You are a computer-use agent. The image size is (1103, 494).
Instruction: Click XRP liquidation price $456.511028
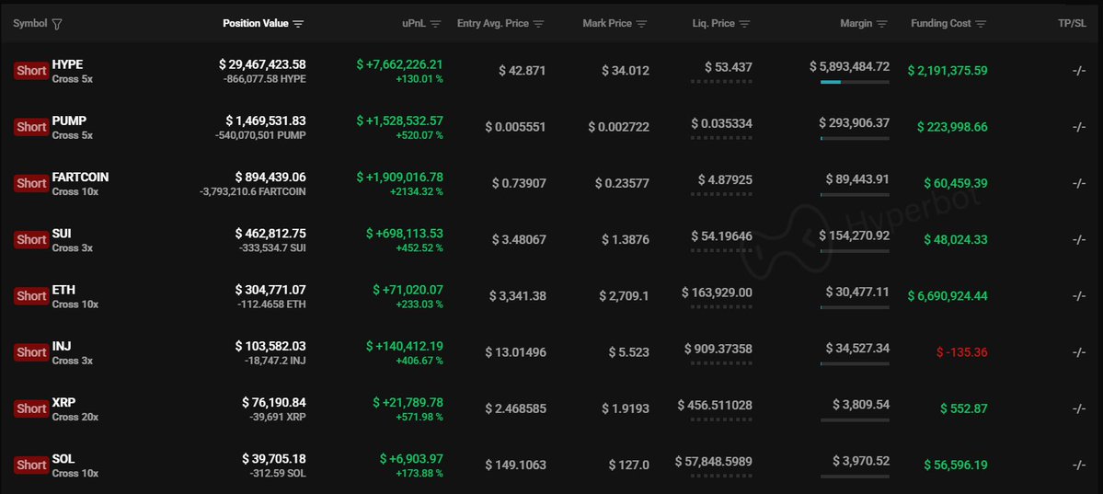click(x=715, y=406)
